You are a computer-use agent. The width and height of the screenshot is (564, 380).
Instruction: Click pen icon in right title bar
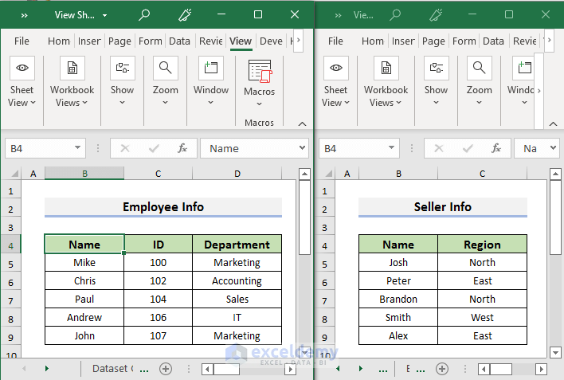(x=436, y=15)
